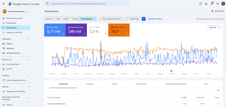This screenshot has height=107, width=226.
Task: Open the Personalizado date dropdown
Action: click(x=88, y=19)
